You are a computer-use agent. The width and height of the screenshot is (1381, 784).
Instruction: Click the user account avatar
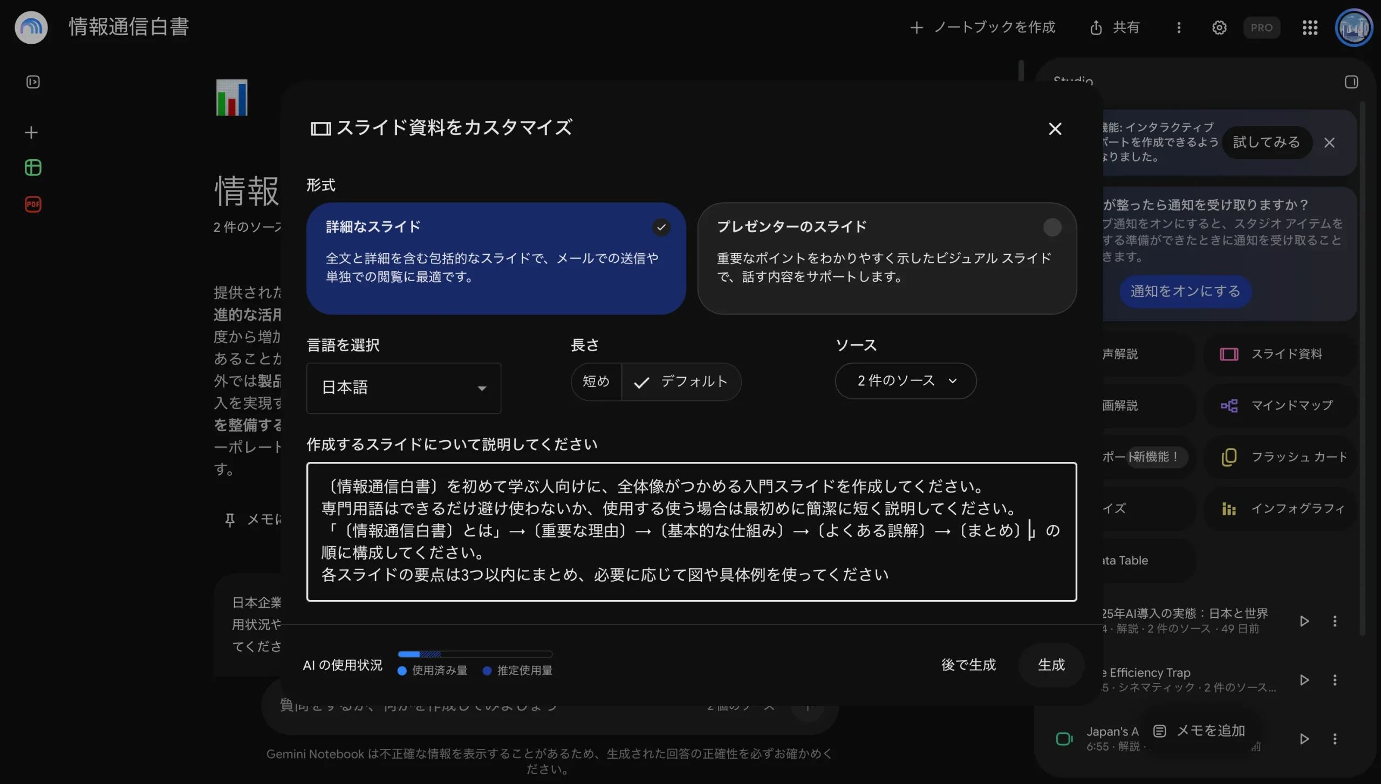(x=1353, y=28)
